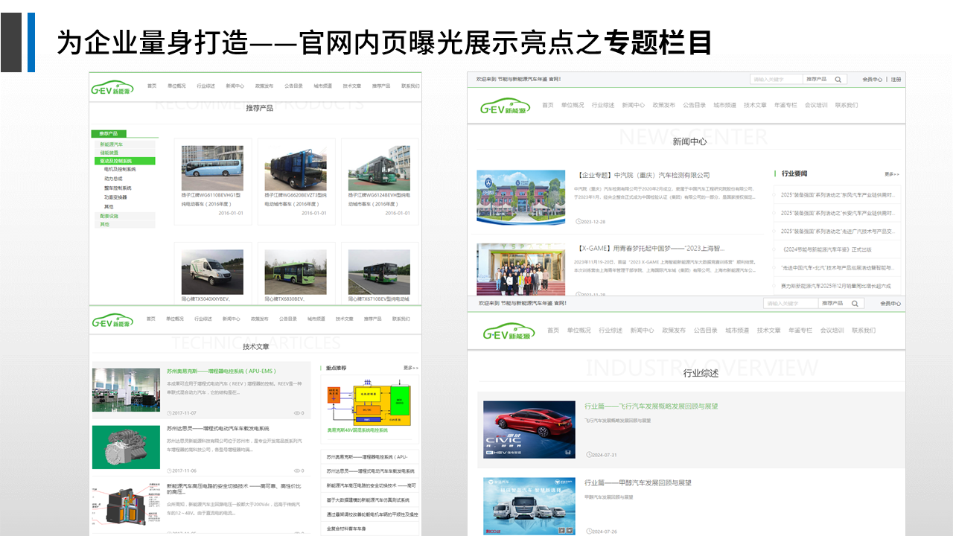Select 电机及控制系统 subcategory in sidebar
953x536 pixels.
pos(120,169)
